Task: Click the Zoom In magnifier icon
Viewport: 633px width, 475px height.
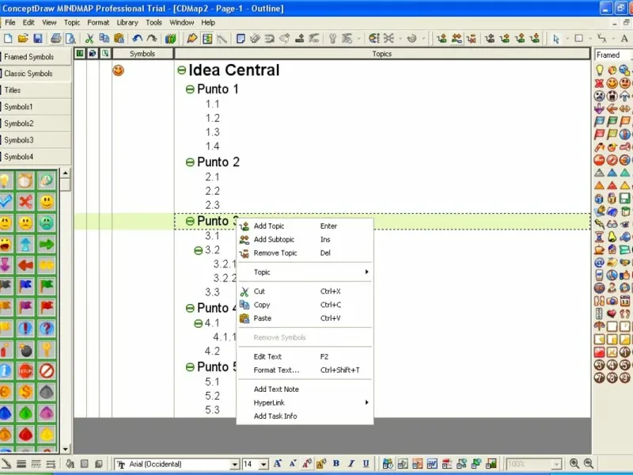Action: [x=574, y=464]
